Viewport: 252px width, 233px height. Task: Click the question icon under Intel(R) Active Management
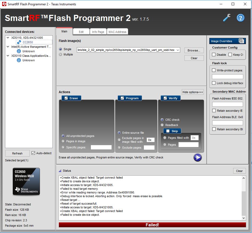pos(19,51)
